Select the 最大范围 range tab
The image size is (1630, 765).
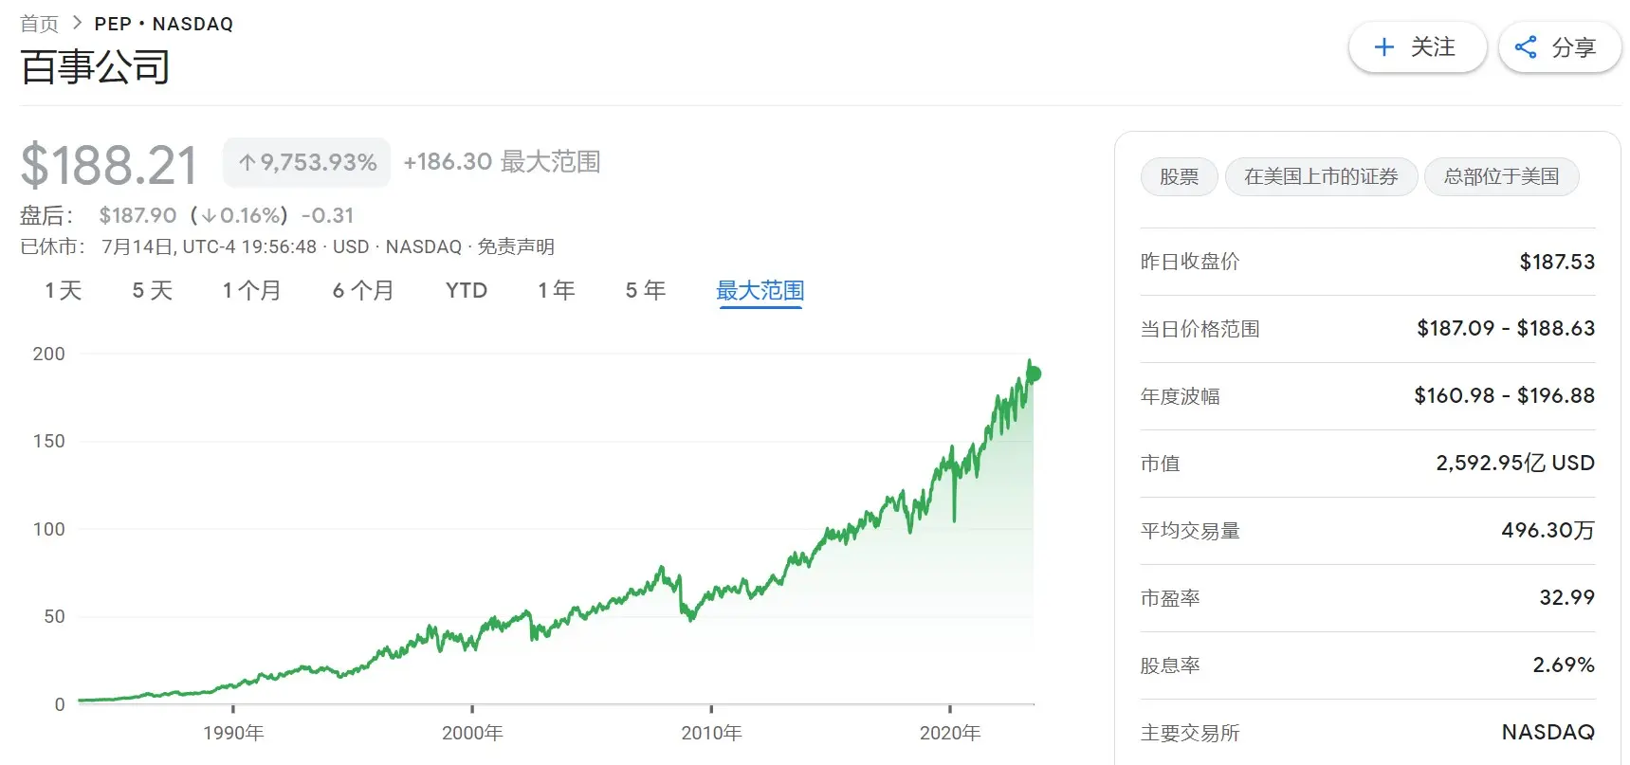[760, 291]
